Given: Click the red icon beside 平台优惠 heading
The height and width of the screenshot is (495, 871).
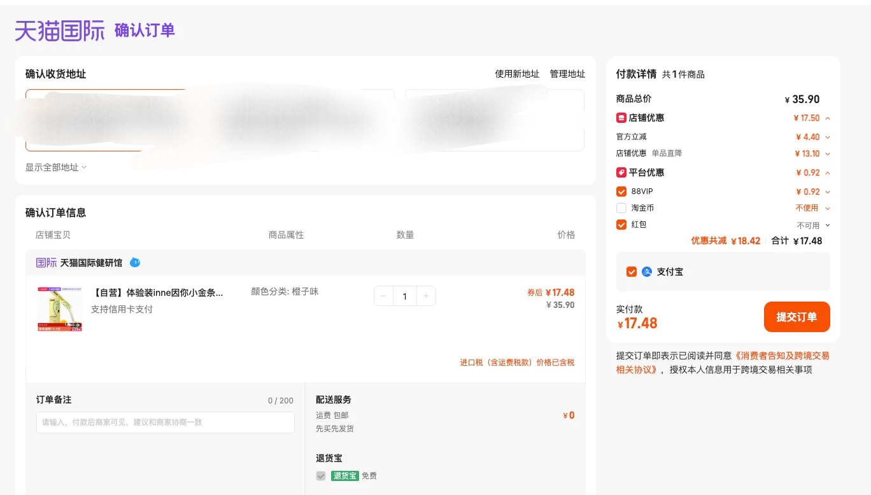Looking at the screenshot, I should (621, 172).
